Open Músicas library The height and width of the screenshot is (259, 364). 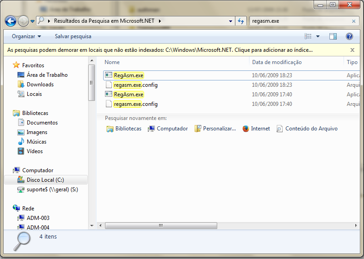pyautogui.click(x=32, y=142)
